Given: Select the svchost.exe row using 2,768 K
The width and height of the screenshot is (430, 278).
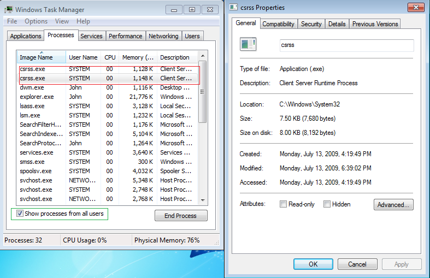Looking at the screenshot, I should pos(108,199).
